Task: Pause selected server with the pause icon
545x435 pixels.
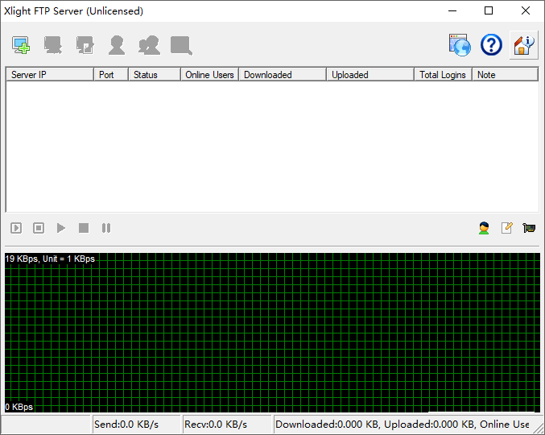Action: (x=106, y=228)
